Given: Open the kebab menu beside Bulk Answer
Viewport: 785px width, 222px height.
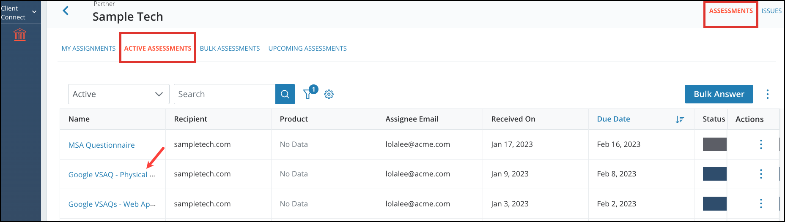Looking at the screenshot, I should pyautogui.click(x=768, y=94).
